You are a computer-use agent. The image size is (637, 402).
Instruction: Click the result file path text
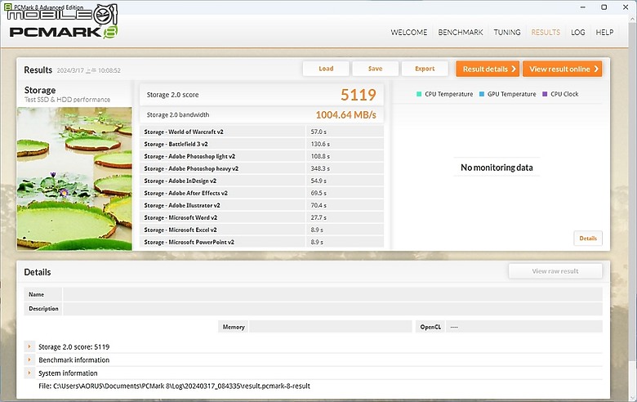coord(174,386)
